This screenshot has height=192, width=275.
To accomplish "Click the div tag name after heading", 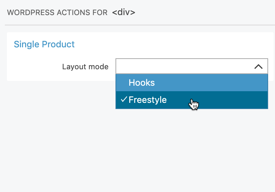I will click(x=124, y=12).
